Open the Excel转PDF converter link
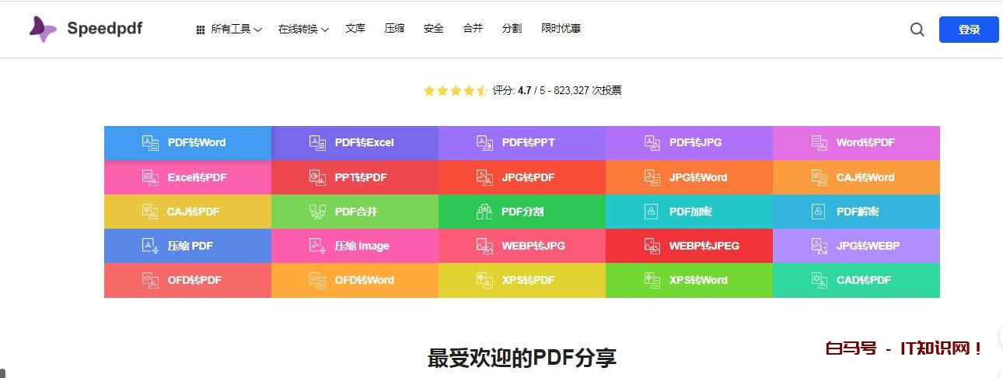1003x378 pixels. pyautogui.click(x=197, y=177)
